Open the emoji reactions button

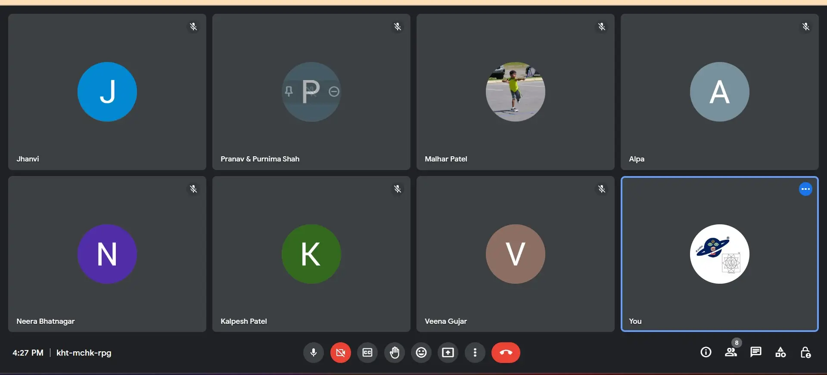pos(421,353)
